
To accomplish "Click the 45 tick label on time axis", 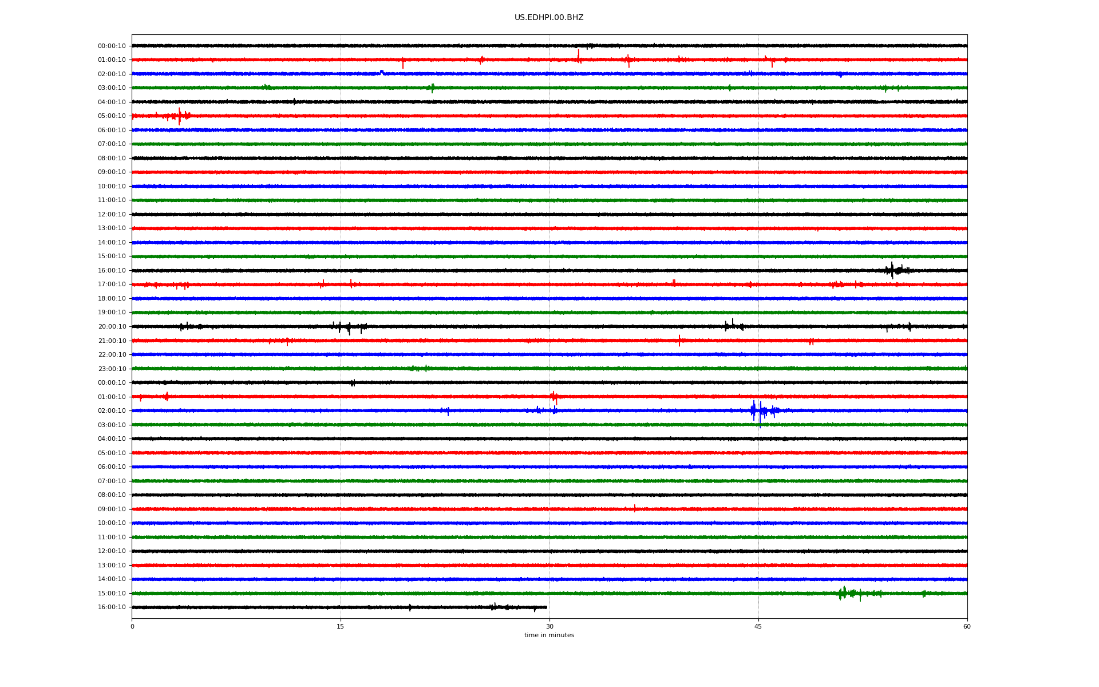I will [758, 626].
